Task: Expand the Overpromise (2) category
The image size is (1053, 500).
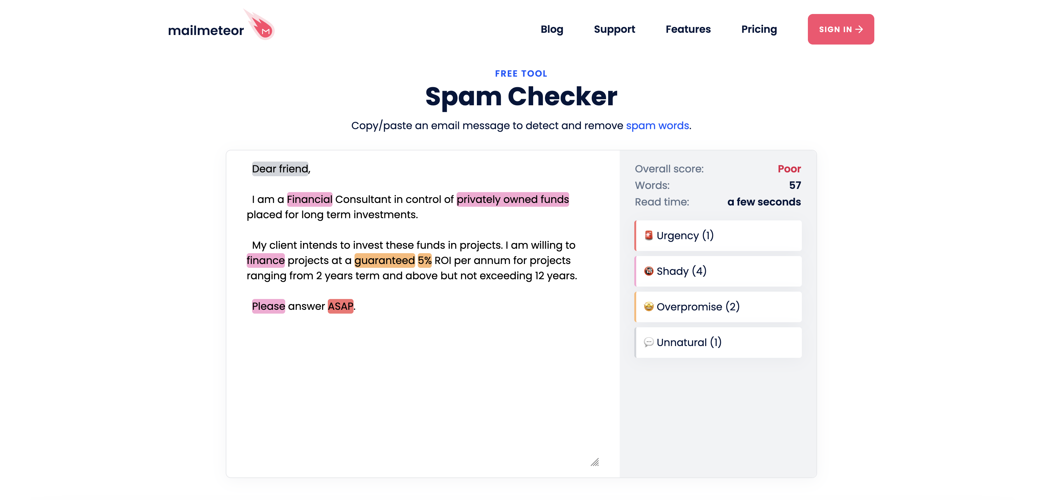Action: click(718, 307)
